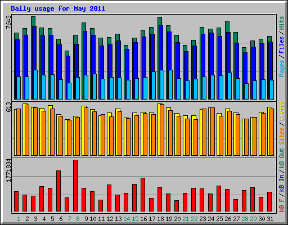This screenshot has width=288, height=225.
Task: Click day 10 on the x-axis
Action: (x=93, y=219)
